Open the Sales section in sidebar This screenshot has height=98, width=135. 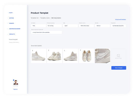11,13
